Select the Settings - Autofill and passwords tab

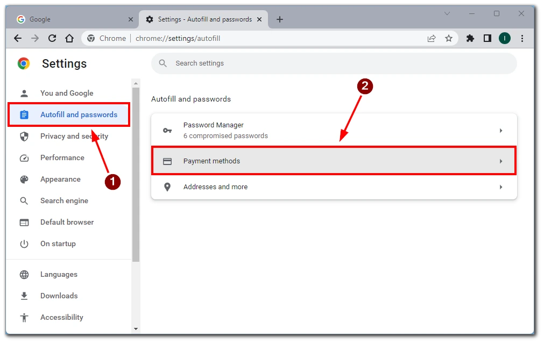pyautogui.click(x=203, y=19)
